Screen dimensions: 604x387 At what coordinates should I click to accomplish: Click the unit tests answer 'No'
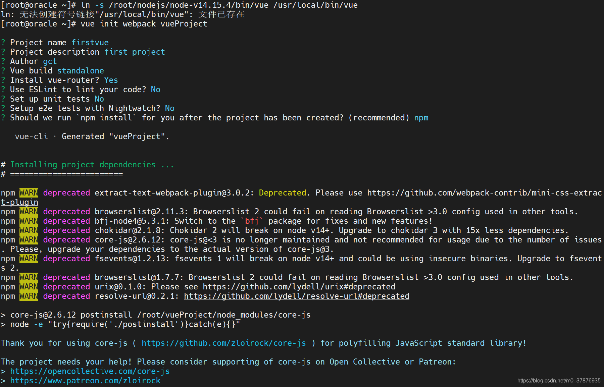pyautogui.click(x=99, y=99)
